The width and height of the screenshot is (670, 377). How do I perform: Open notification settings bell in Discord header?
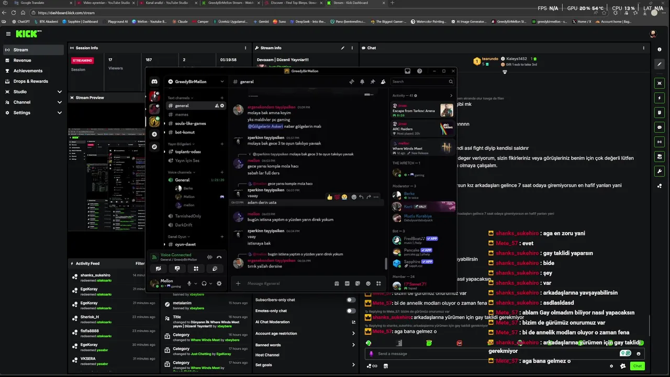[x=362, y=82]
